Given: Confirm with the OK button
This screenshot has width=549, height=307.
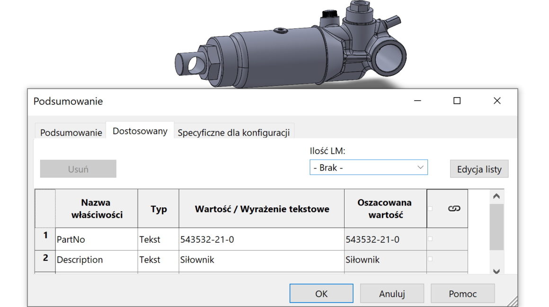Looking at the screenshot, I should pyautogui.click(x=321, y=293).
